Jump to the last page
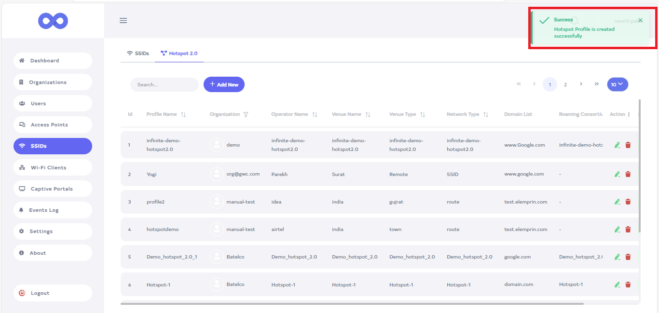659x313 pixels. [597, 84]
